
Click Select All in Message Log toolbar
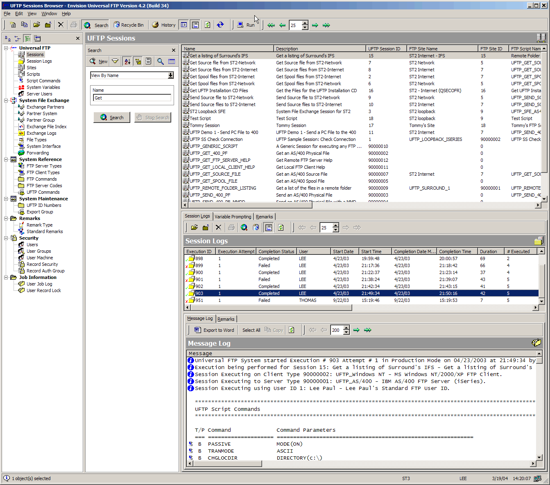[251, 330]
